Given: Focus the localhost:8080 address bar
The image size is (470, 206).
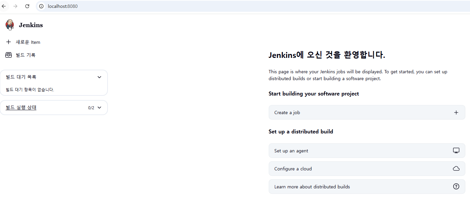Looking at the screenshot, I should pos(253,6).
